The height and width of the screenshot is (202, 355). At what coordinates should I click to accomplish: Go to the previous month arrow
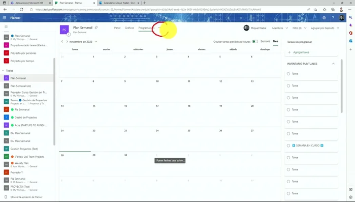(x=62, y=42)
